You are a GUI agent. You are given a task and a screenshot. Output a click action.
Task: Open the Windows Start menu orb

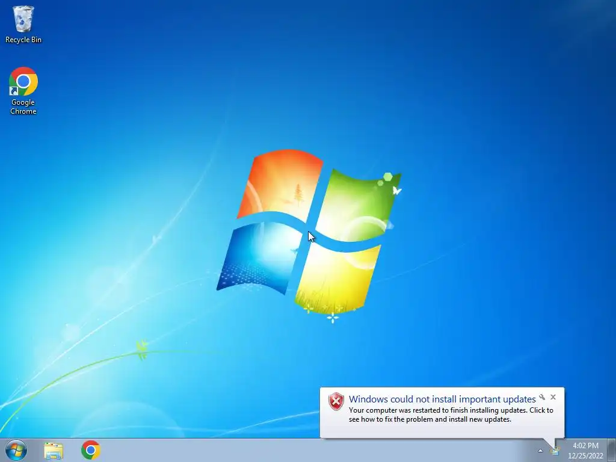(16, 450)
